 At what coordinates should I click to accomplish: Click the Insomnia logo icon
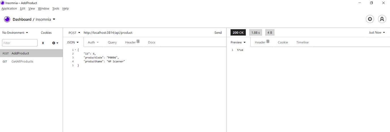(7, 19)
